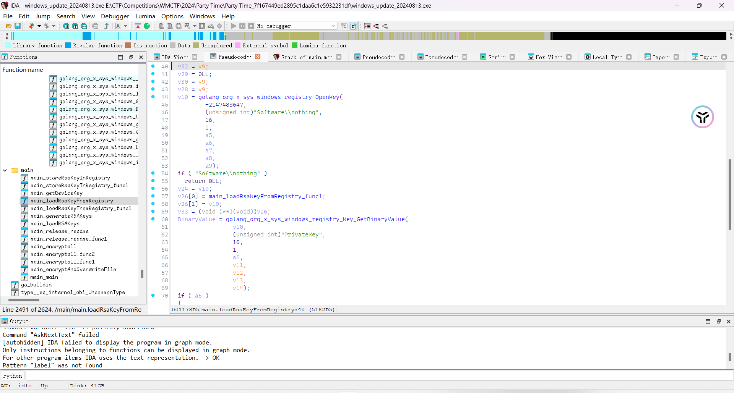Click the floating circular assistant icon
The height and width of the screenshot is (393, 734).
pyautogui.click(x=702, y=117)
